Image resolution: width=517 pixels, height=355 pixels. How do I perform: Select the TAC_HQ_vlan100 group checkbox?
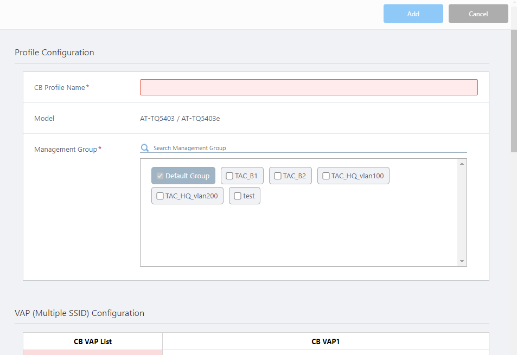326,176
